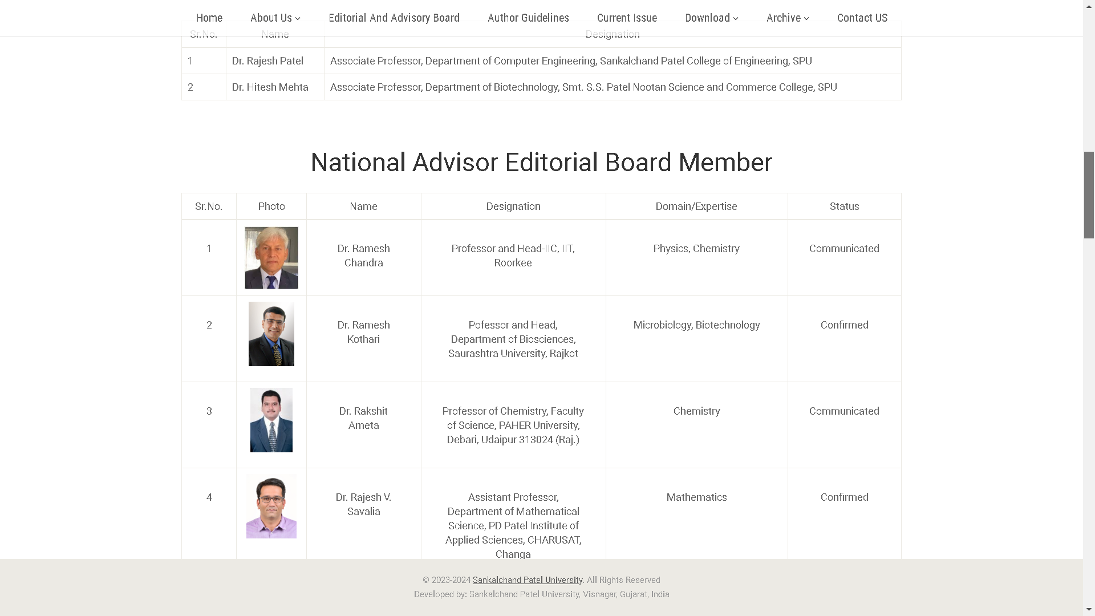Click the name Dr. Rajesh Patel
Image resolution: width=1095 pixels, height=616 pixels.
[x=267, y=61]
